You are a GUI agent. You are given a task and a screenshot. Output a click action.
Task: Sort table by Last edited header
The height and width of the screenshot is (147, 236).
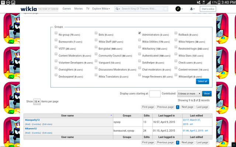tap(197, 115)
